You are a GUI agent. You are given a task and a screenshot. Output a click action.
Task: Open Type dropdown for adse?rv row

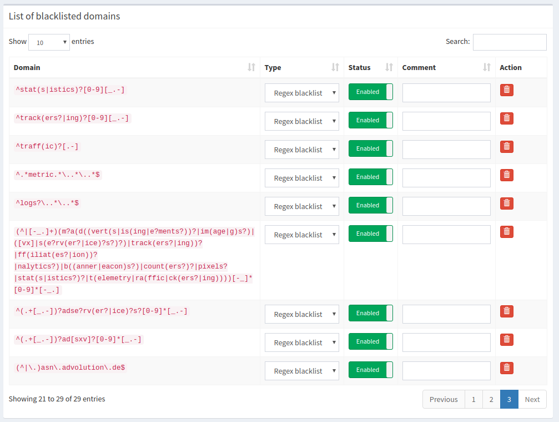point(302,314)
